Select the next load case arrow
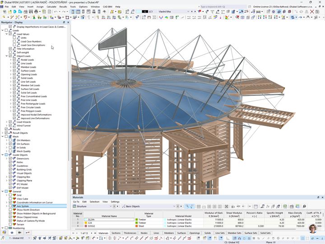325x244 pixels. pos(195,12)
